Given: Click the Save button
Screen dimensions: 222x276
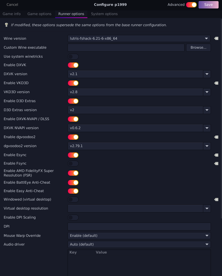Looking at the screenshot, I should (209, 5).
